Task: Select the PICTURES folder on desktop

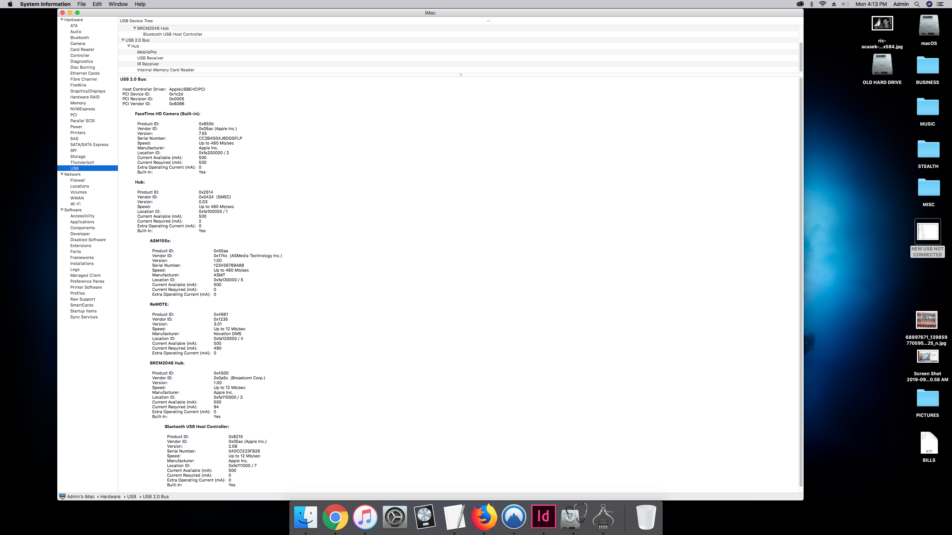Action: click(927, 398)
